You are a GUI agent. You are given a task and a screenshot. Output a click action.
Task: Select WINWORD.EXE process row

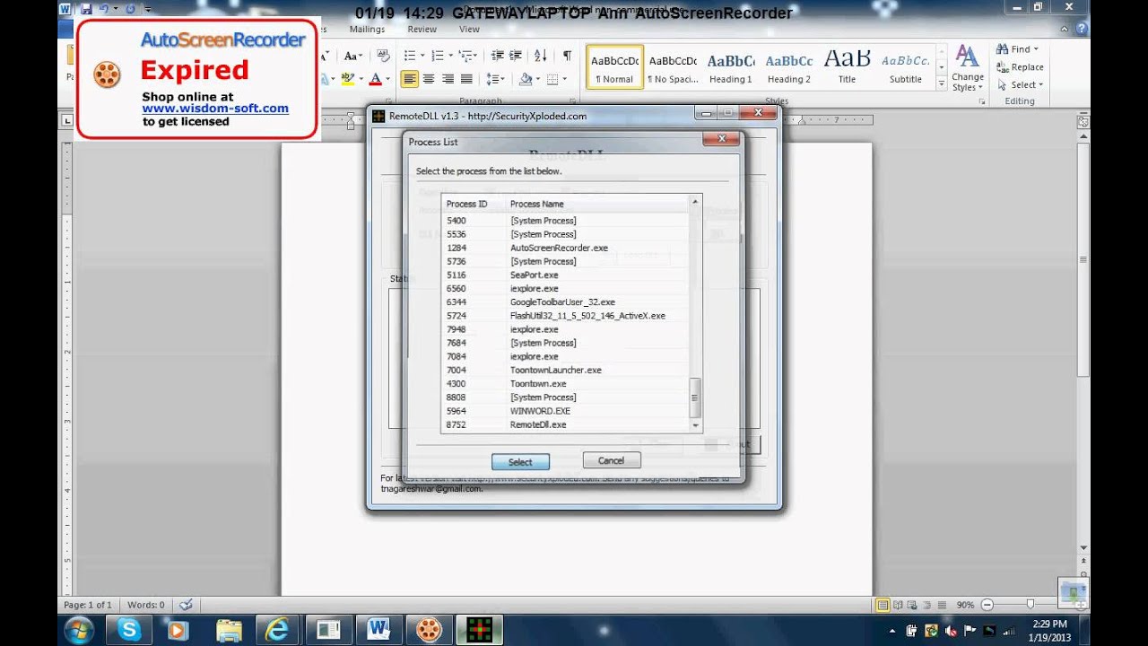point(566,411)
